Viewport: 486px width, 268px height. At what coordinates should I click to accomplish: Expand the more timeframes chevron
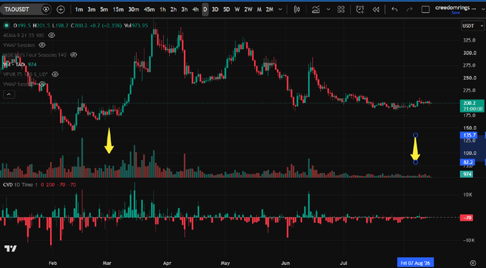coord(280,9)
